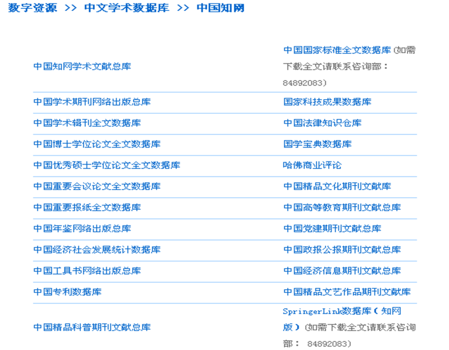
Task: Click 国学宝典数据库 link
Action: pyautogui.click(x=318, y=144)
